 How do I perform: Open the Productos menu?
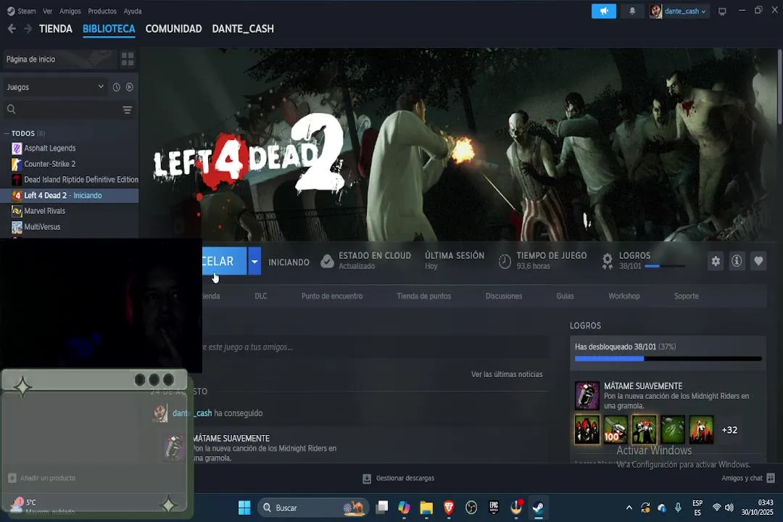pyautogui.click(x=102, y=11)
